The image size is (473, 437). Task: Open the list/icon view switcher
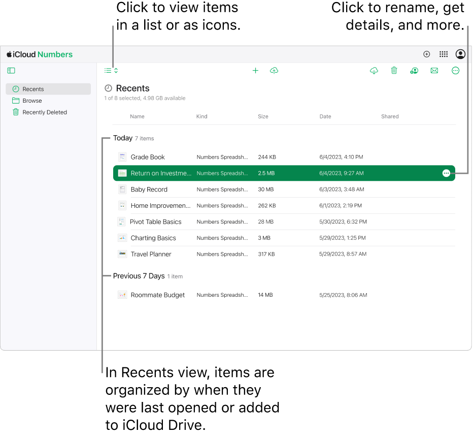coord(111,71)
